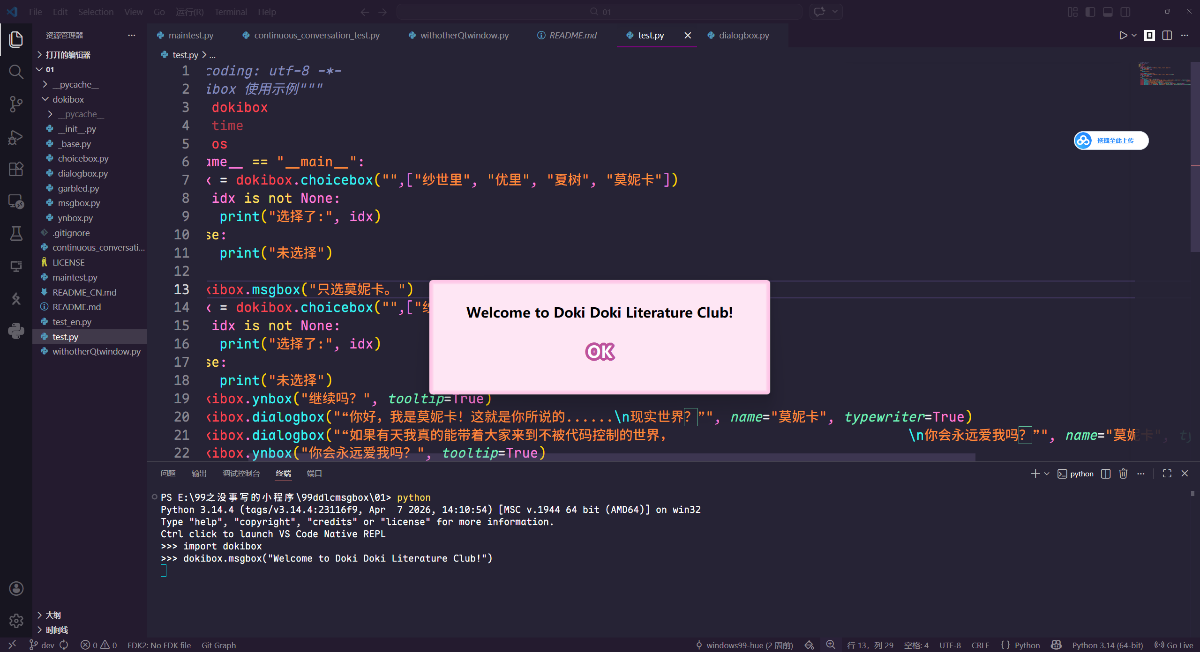Toggle primary sidebar visibility in title bar
The image size is (1200, 652).
coord(1090,12)
